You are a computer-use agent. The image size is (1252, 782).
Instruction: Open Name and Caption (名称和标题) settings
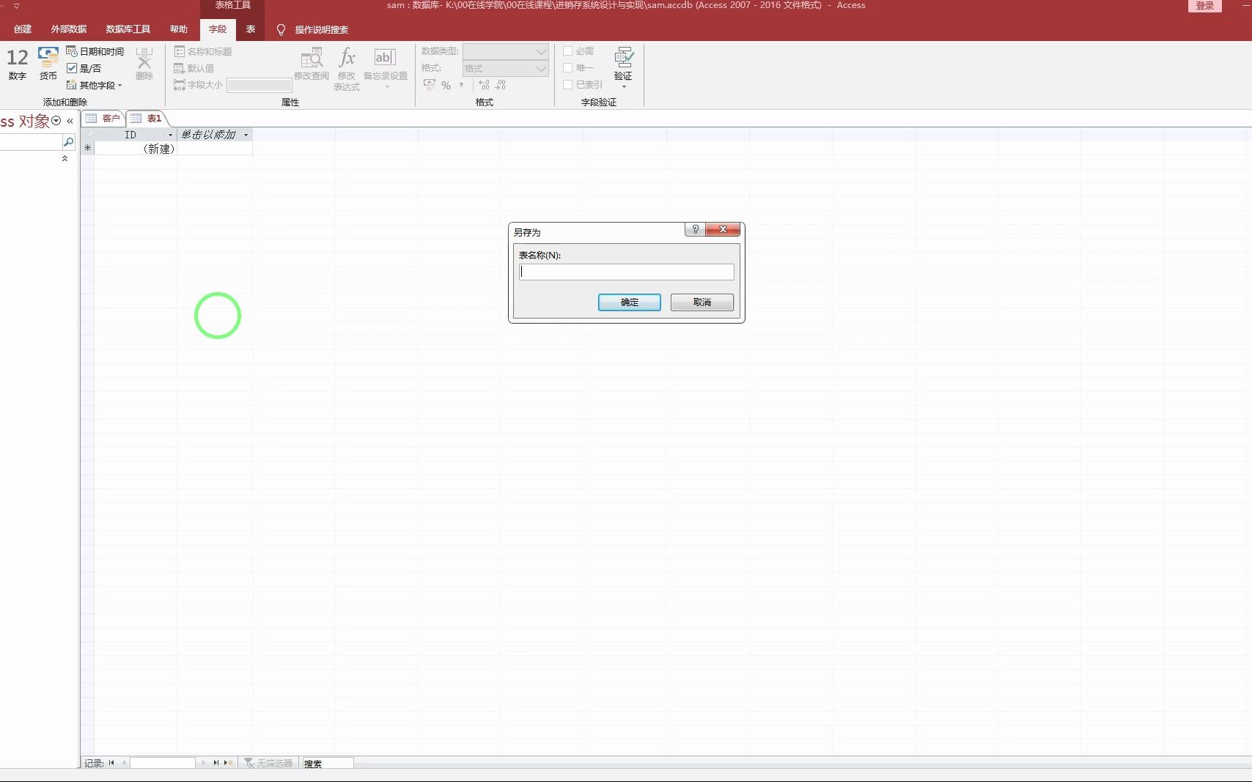pos(203,51)
